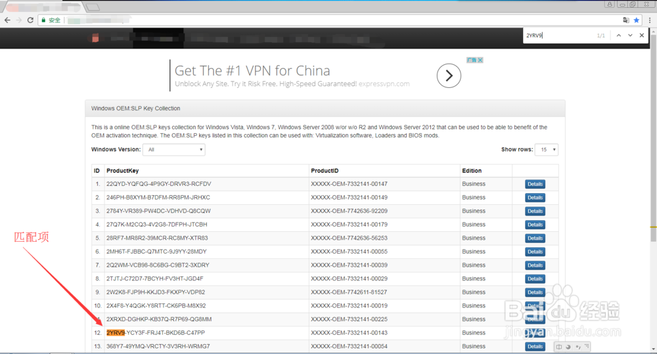Close the ad with X icon

(x=480, y=60)
